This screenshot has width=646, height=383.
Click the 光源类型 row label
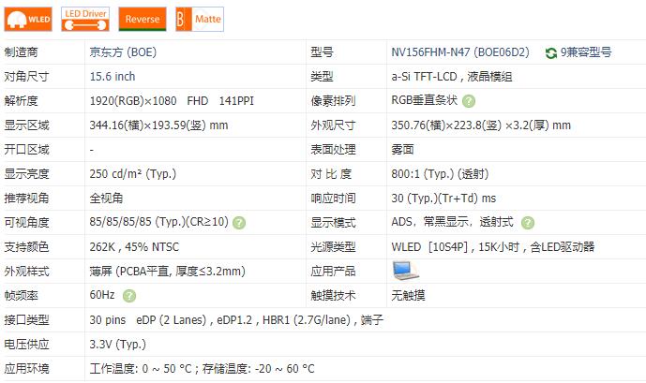tap(333, 246)
